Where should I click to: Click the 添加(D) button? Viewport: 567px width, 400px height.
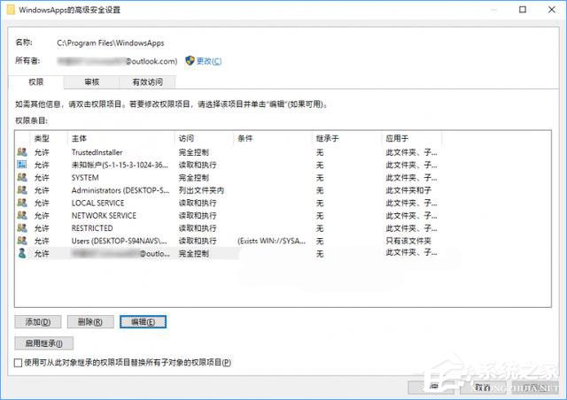pyautogui.click(x=38, y=322)
